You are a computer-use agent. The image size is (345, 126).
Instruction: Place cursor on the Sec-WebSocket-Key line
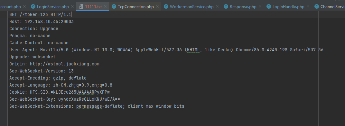[65, 99]
